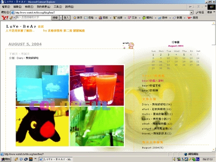Click the 首頁 link next to LoVe‧BeAr title
Screen dimensions: 216x162
(x=41, y=27)
